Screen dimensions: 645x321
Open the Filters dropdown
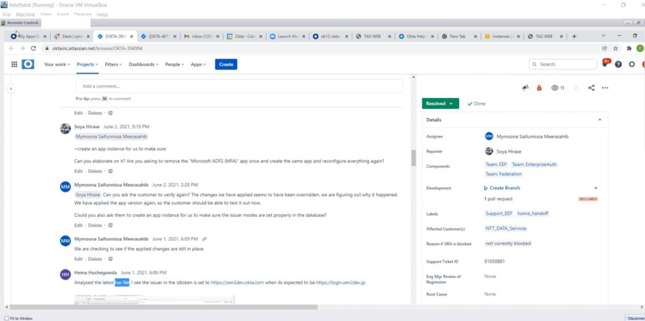(113, 64)
